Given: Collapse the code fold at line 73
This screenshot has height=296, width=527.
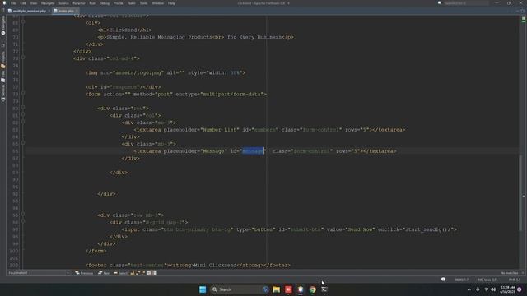Looking at the screenshot, I should click(x=23, y=58).
